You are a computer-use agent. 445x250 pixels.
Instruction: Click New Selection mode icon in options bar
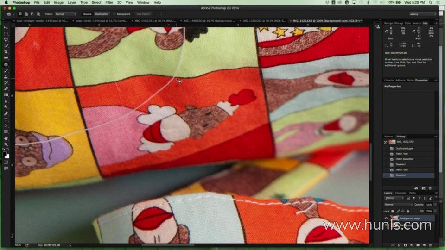pyautogui.click(x=20, y=14)
